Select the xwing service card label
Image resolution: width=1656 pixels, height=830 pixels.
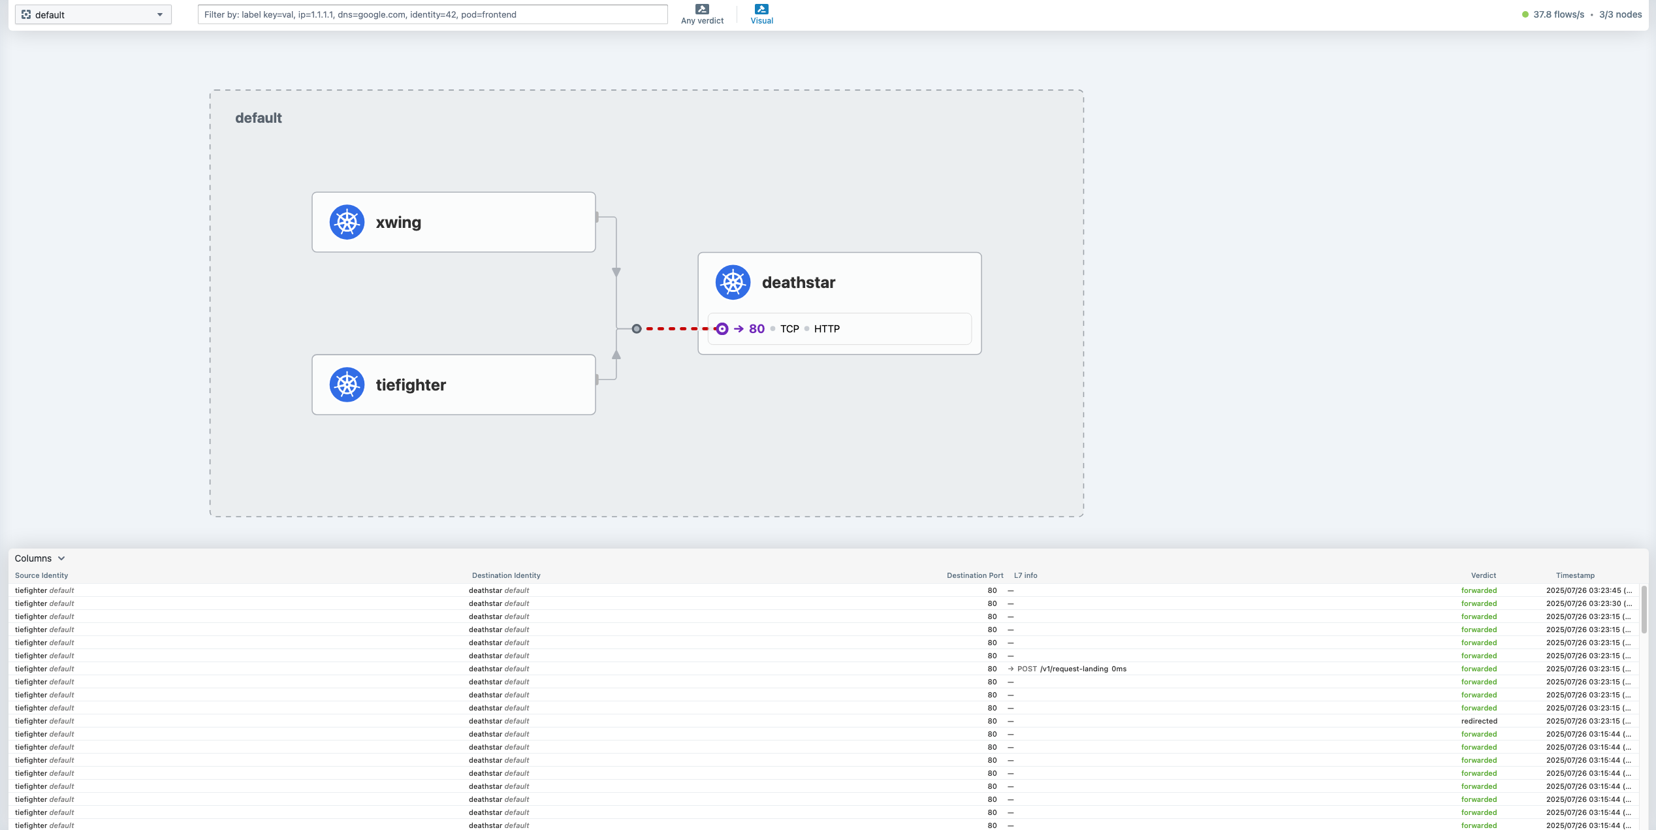click(x=398, y=222)
